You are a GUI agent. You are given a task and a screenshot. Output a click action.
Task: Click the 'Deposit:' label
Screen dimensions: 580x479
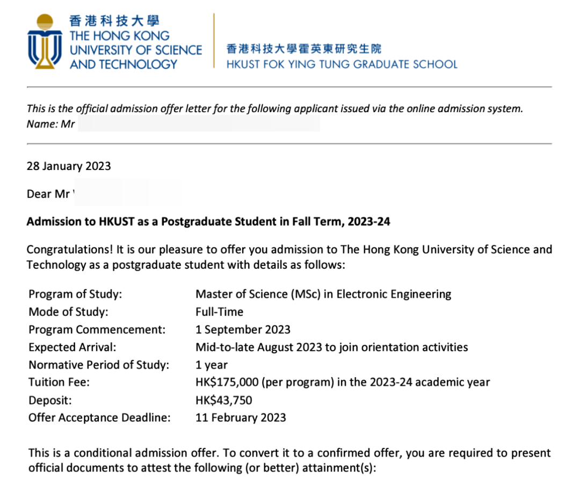pos(50,400)
